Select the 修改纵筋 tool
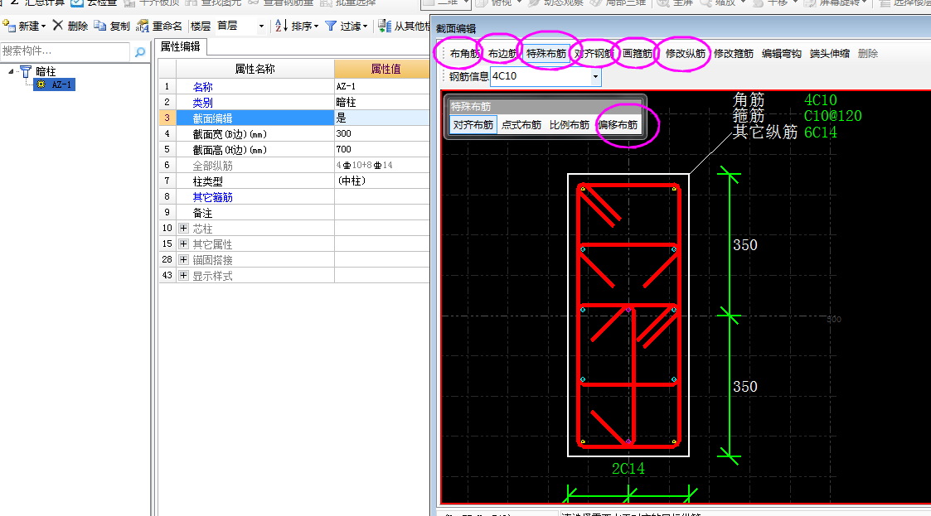 (x=685, y=53)
